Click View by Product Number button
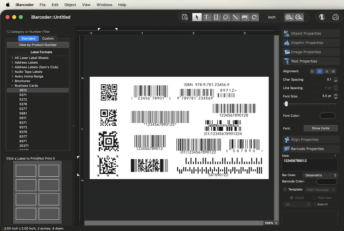 coord(38,45)
